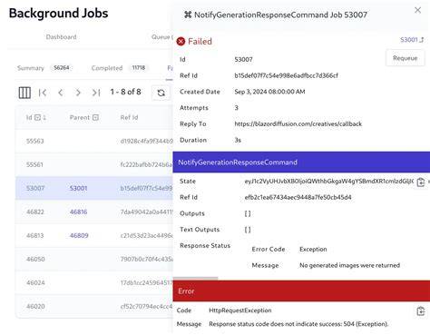Click the red Failed status icon
The width and height of the screenshot is (430, 335).
(x=181, y=41)
